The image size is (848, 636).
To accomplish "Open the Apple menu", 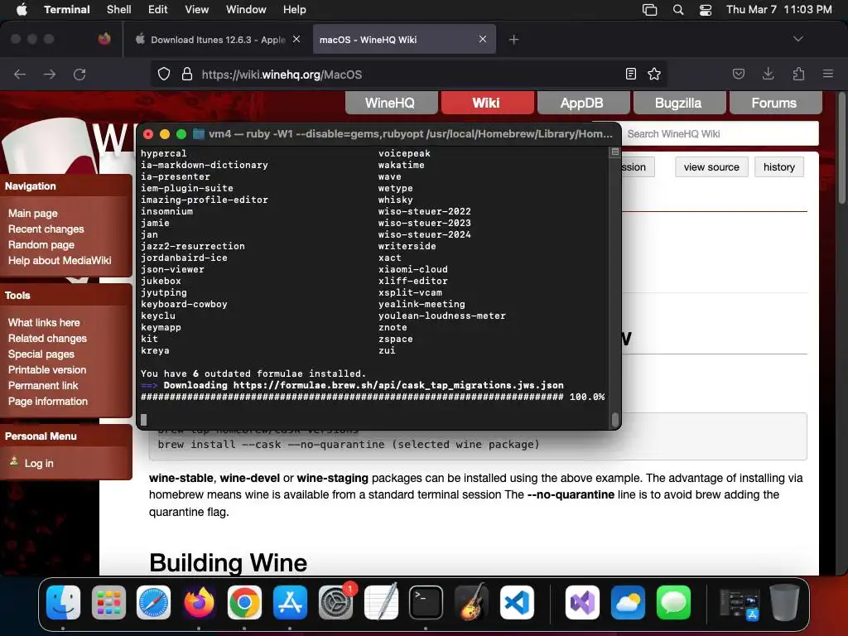I will [x=22, y=9].
